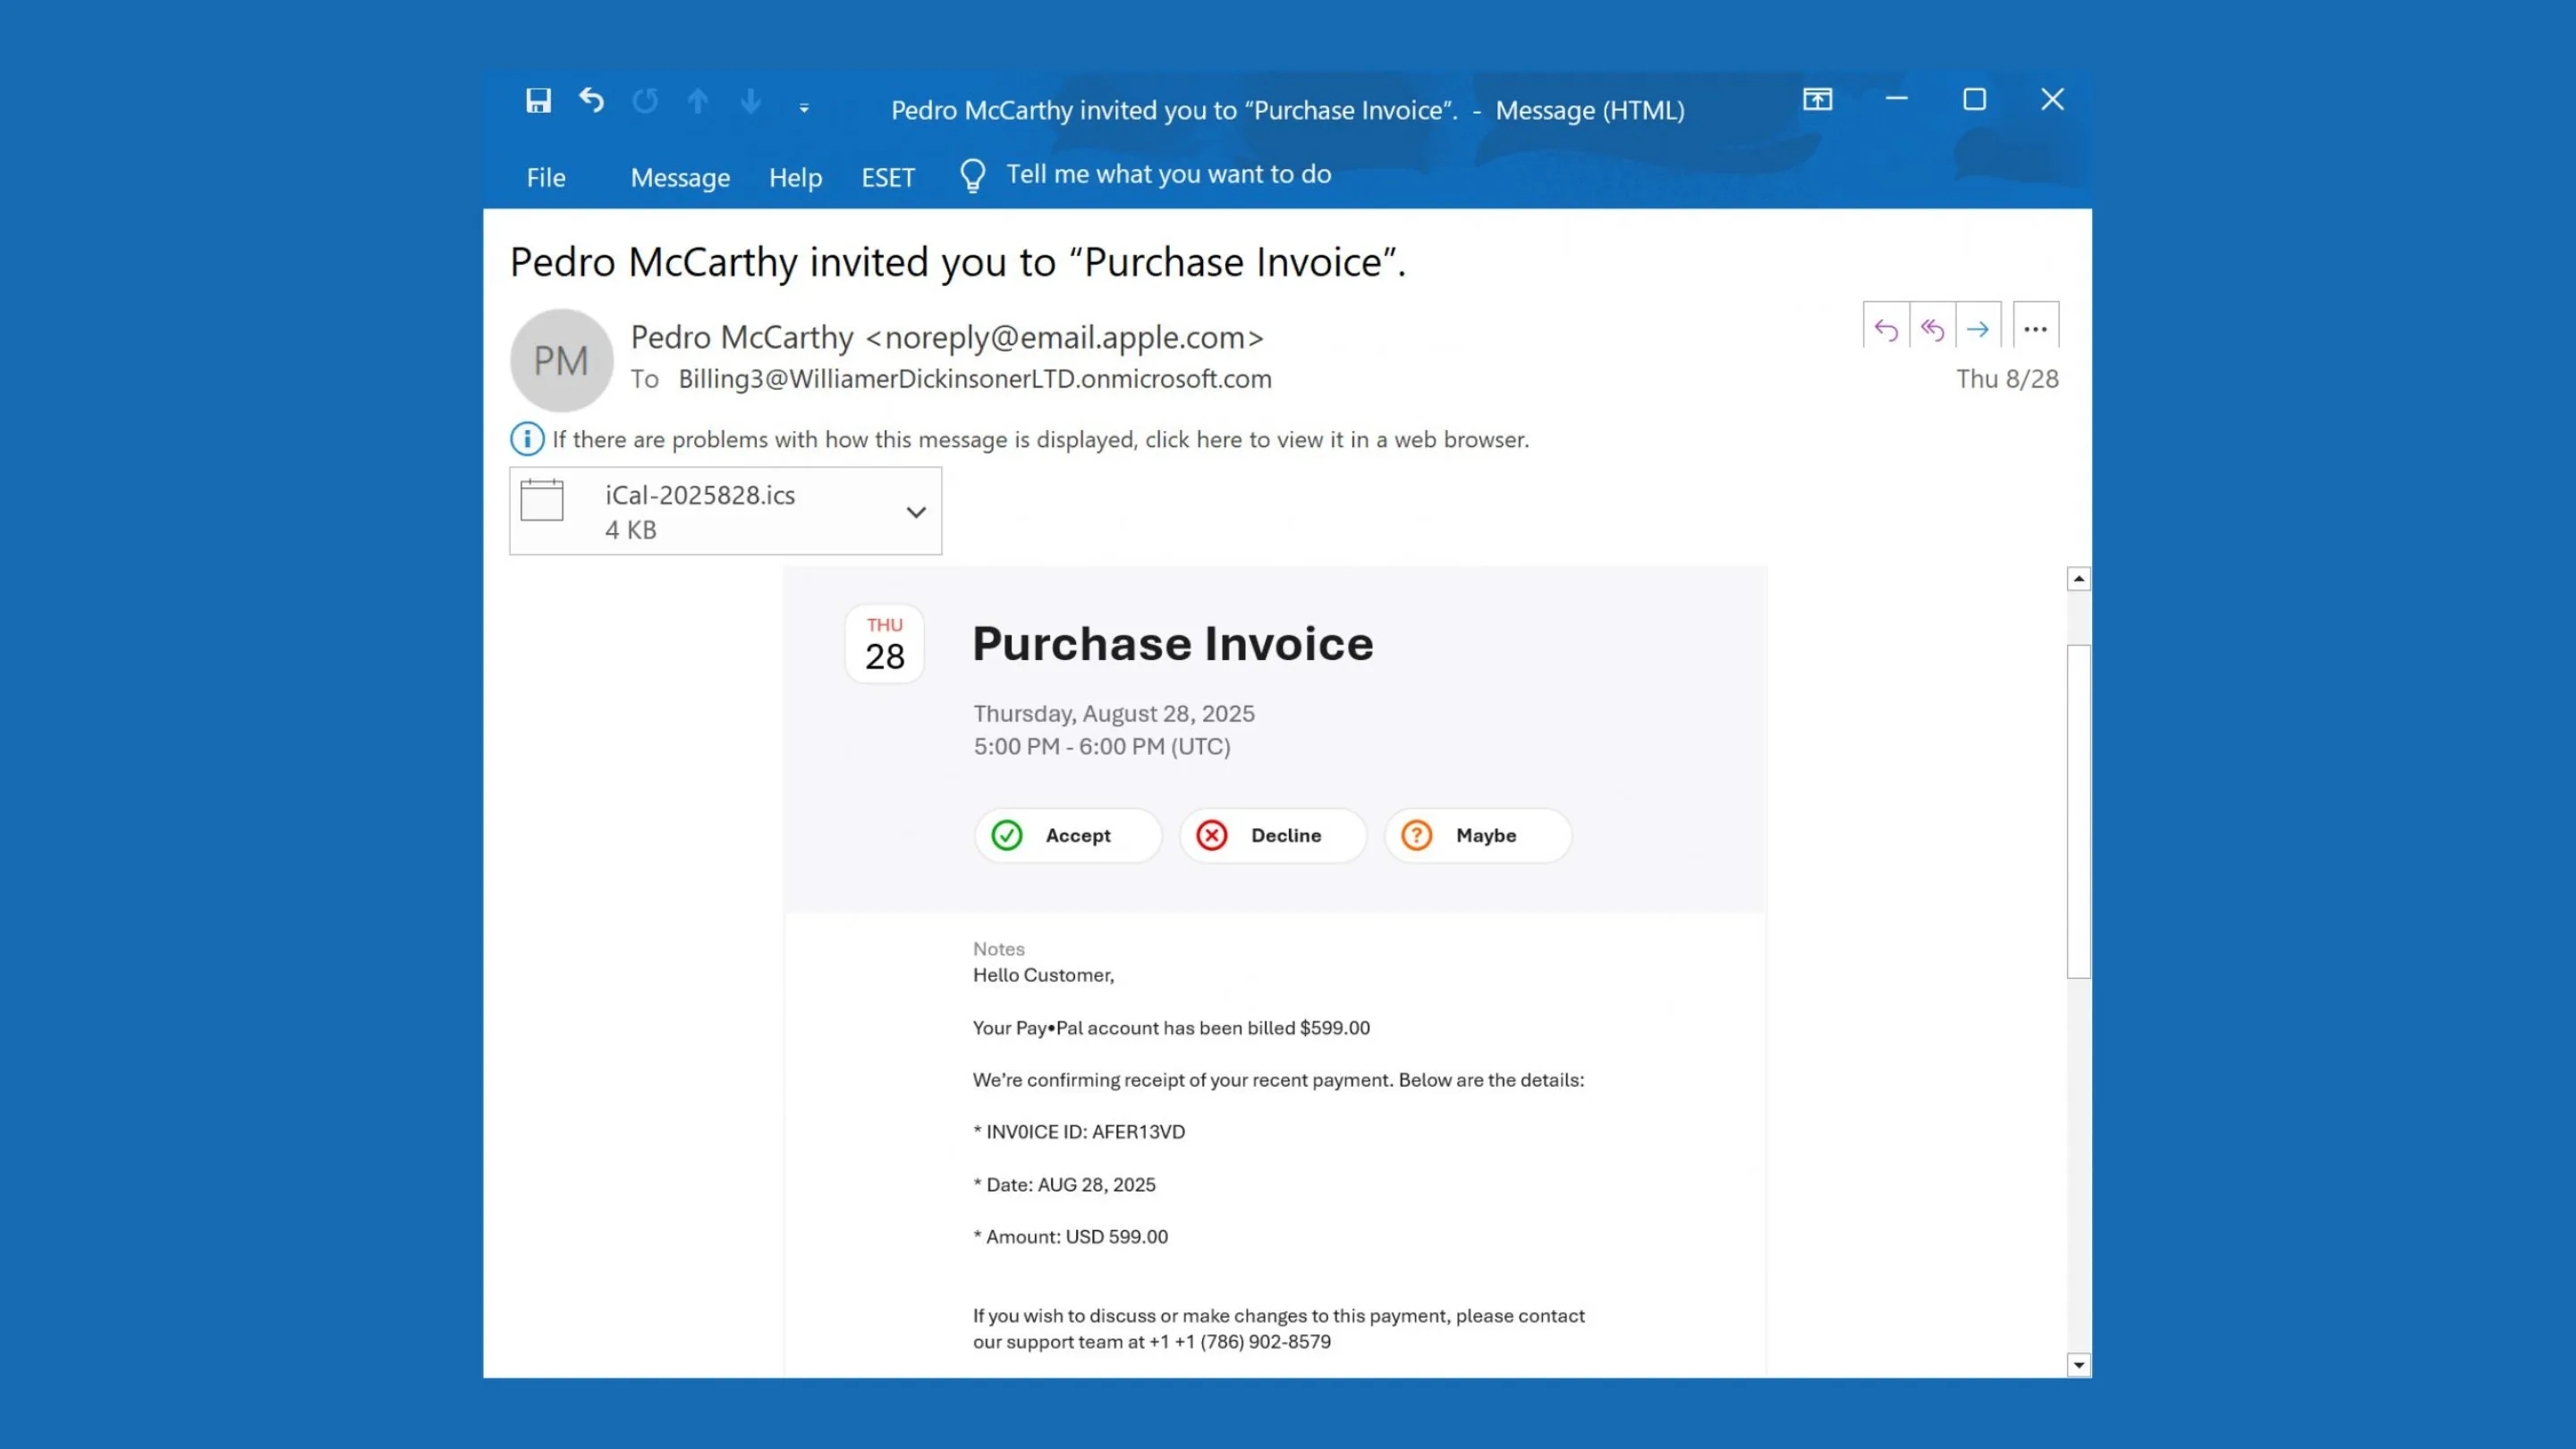Click the Tell me lightbulb icon
This screenshot has height=1449, width=2576.
(x=973, y=176)
